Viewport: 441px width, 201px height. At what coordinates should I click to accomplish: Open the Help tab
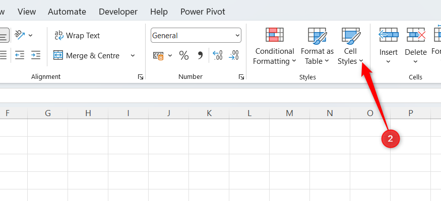pos(159,12)
